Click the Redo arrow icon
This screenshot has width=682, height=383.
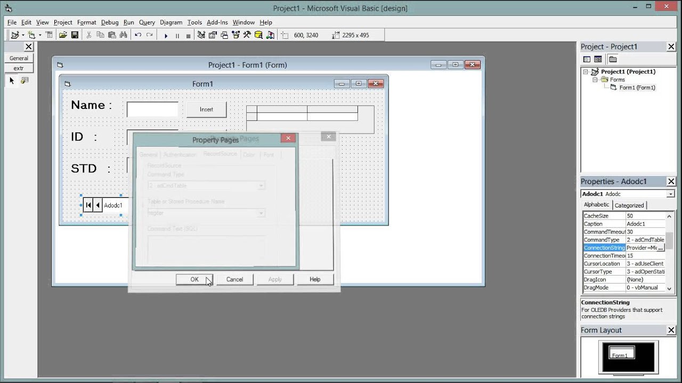pos(150,35)
